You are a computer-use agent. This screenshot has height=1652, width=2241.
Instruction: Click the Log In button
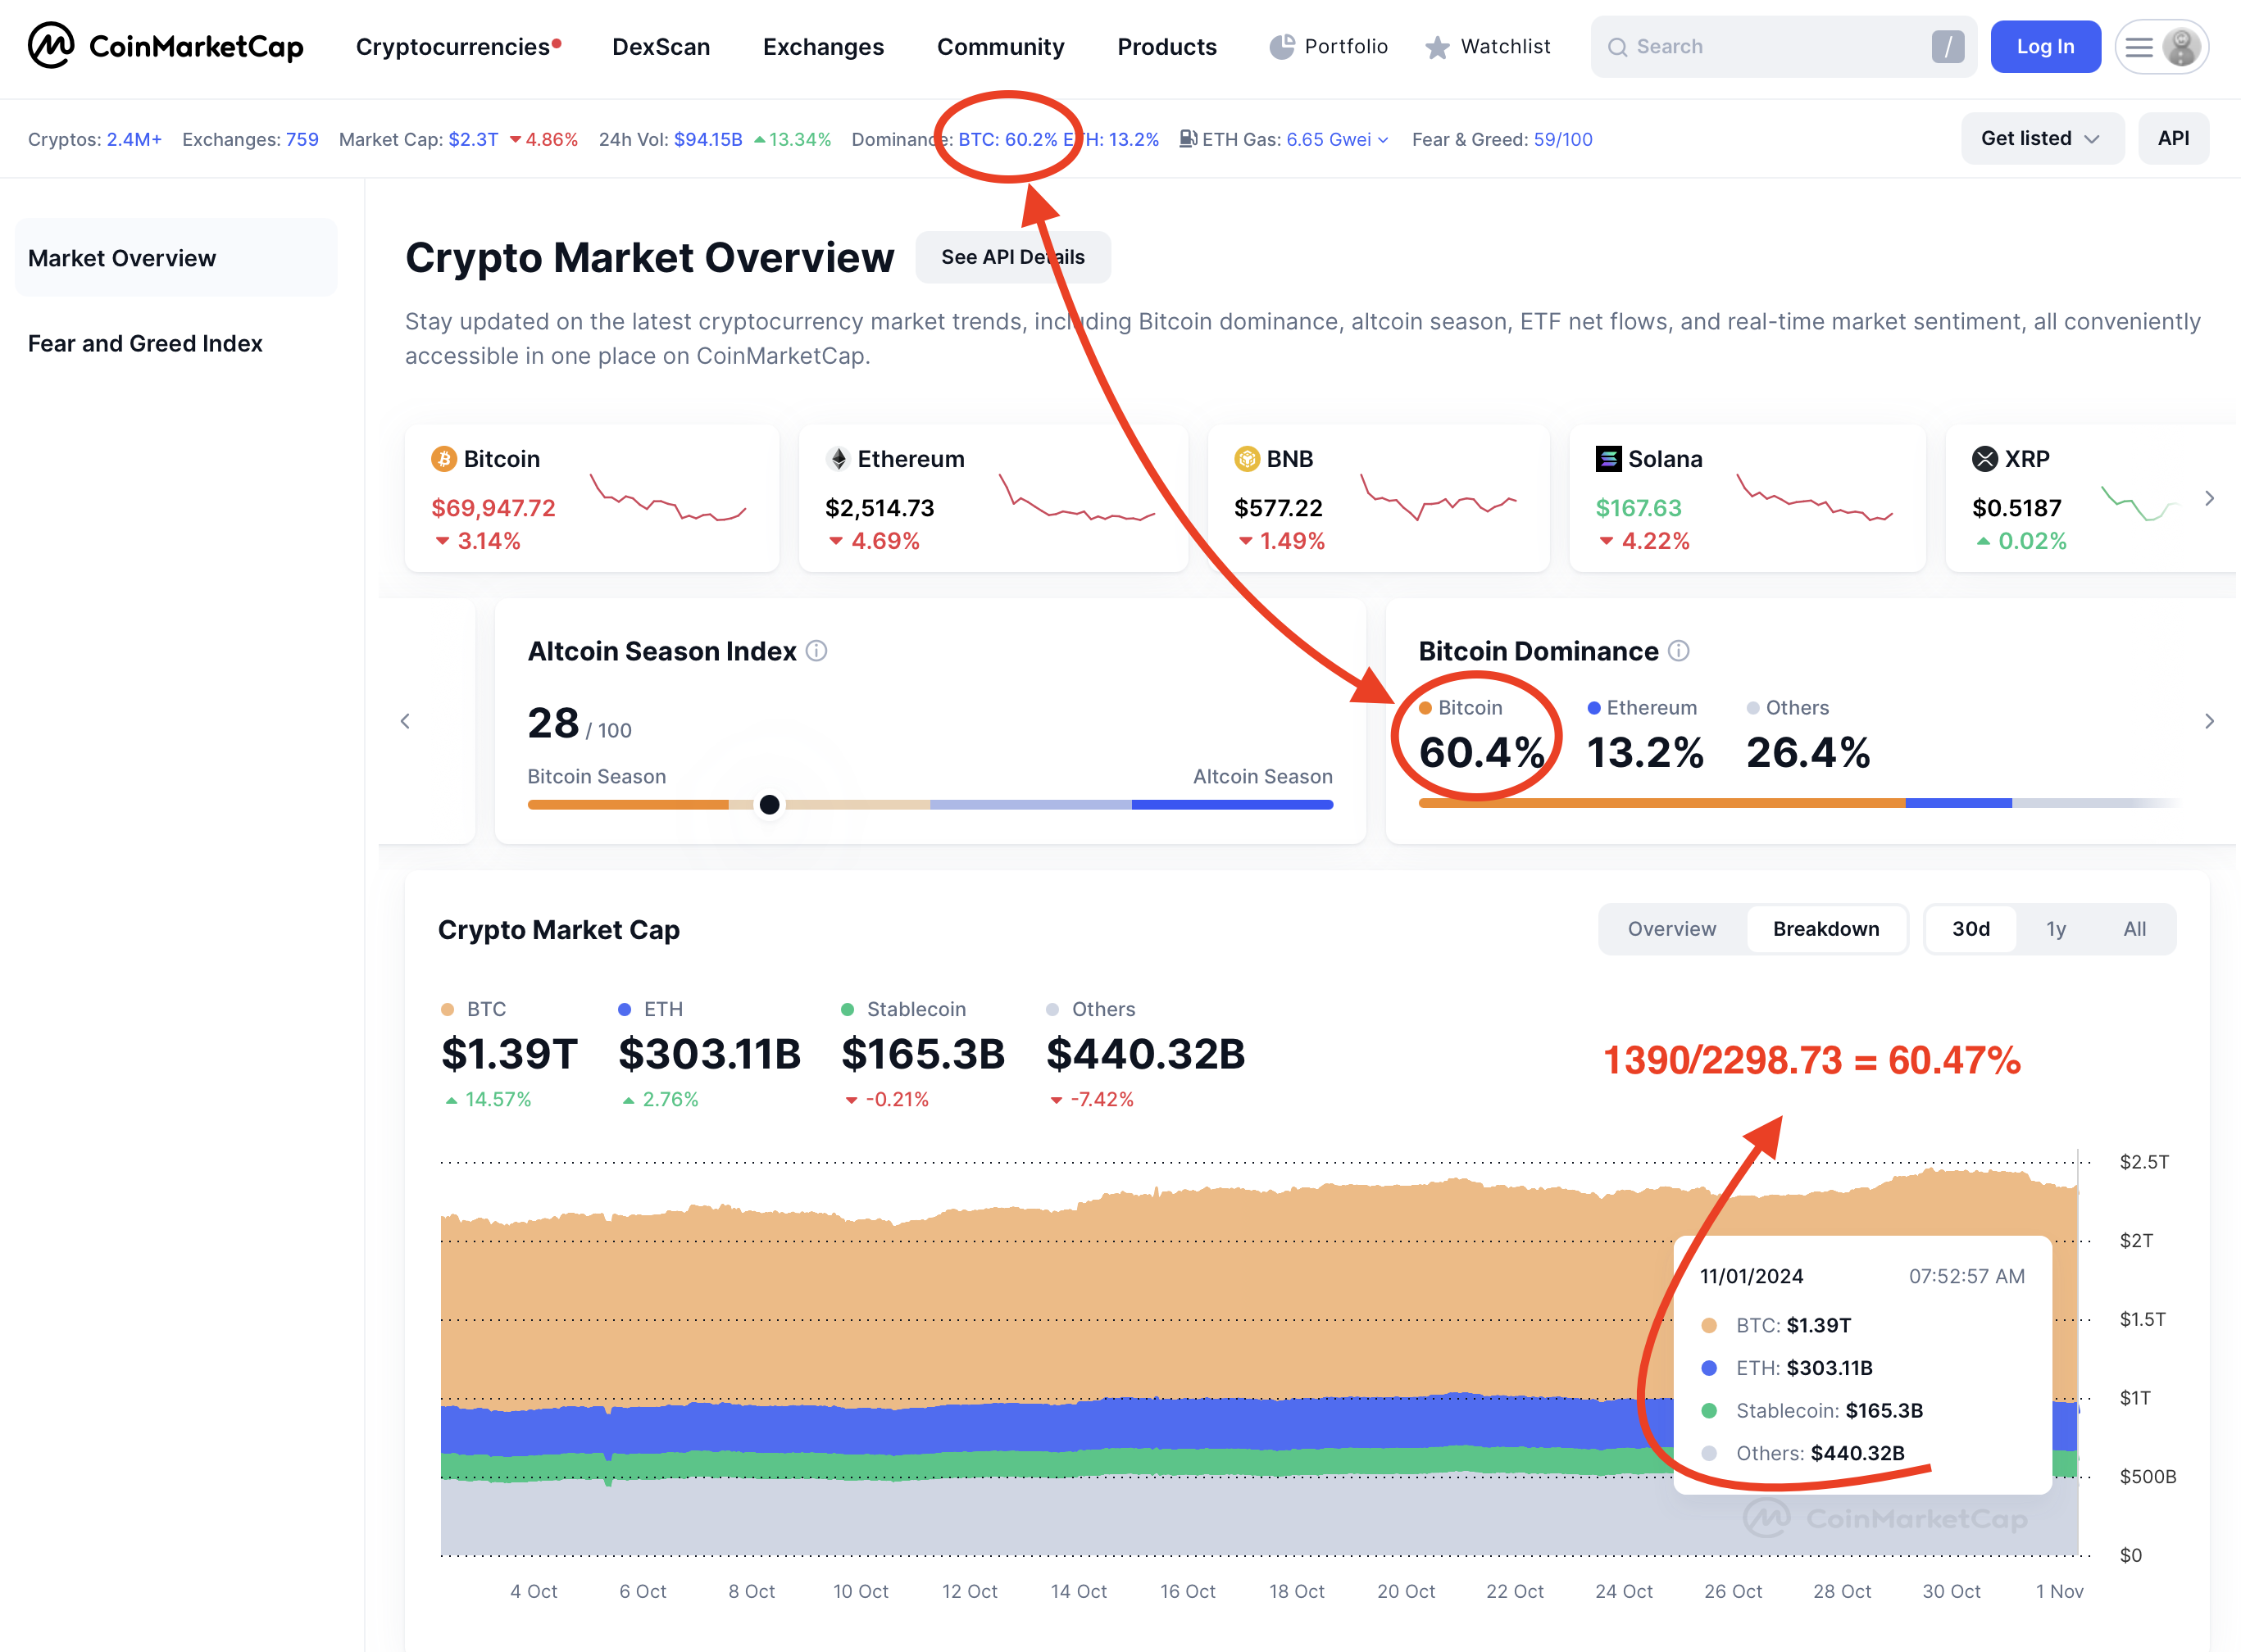point(2045,46)
